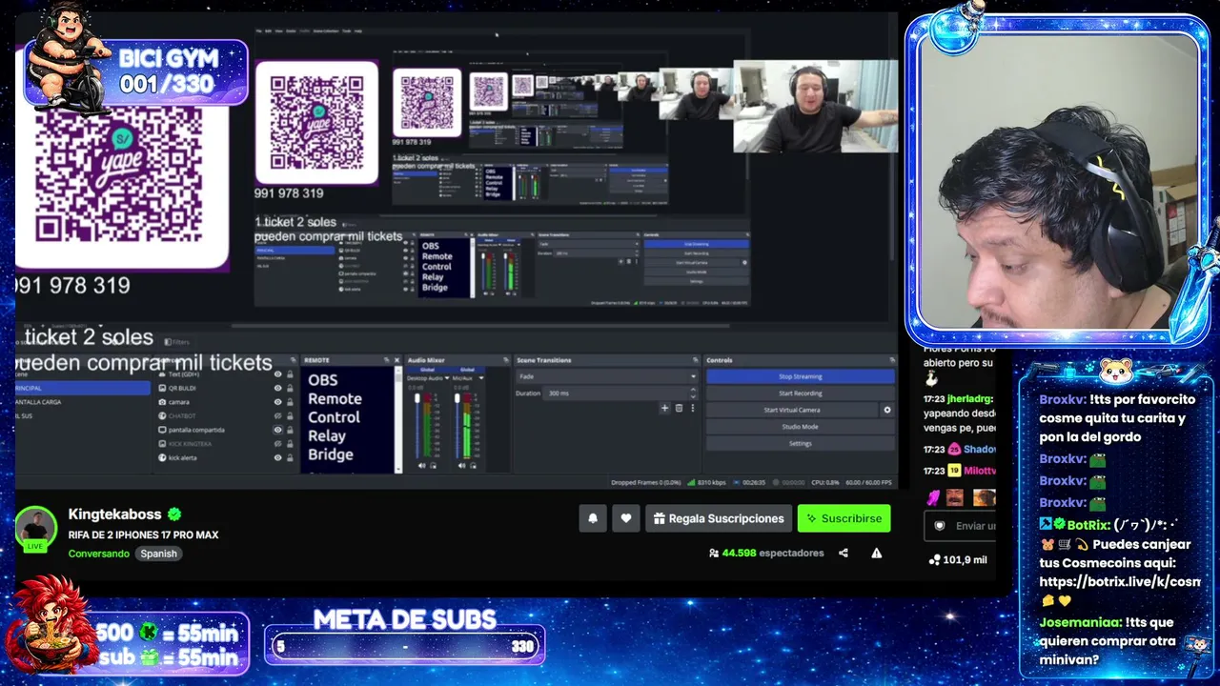Open Kingtekaboss channel avatar
1220x686 pixels.
35,527
